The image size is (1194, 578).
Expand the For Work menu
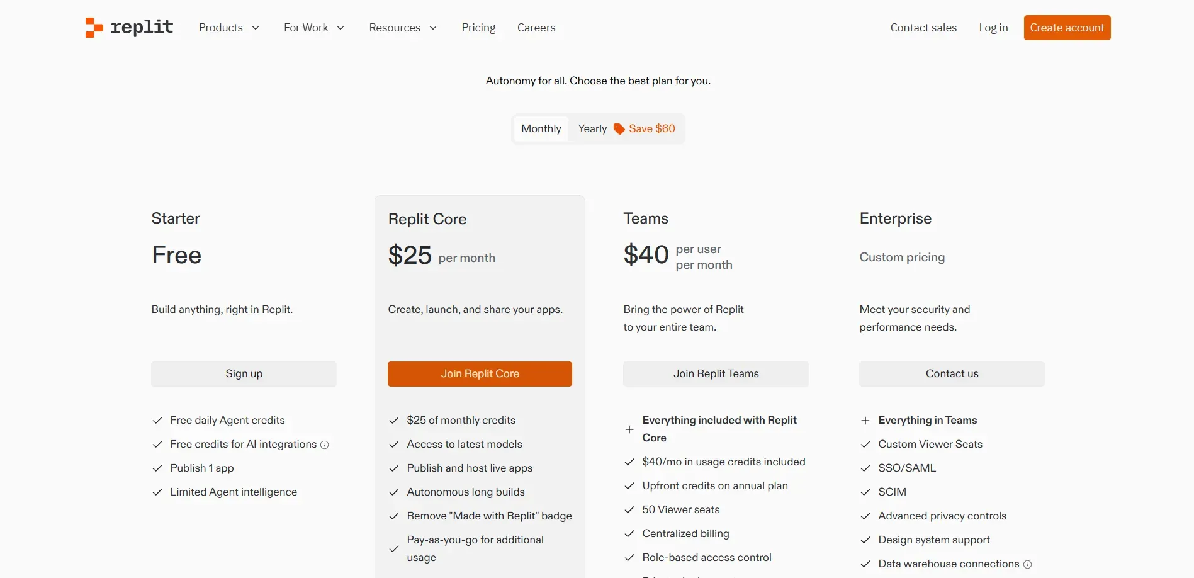pyautogui.click(x=313, y=28)
